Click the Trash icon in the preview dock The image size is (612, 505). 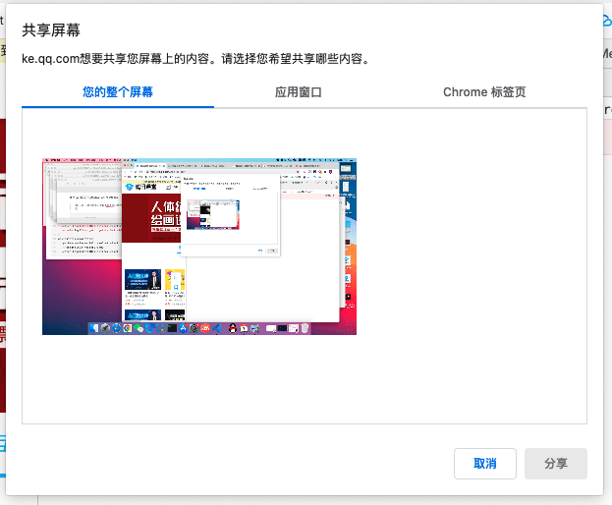(x=305, y=328)
